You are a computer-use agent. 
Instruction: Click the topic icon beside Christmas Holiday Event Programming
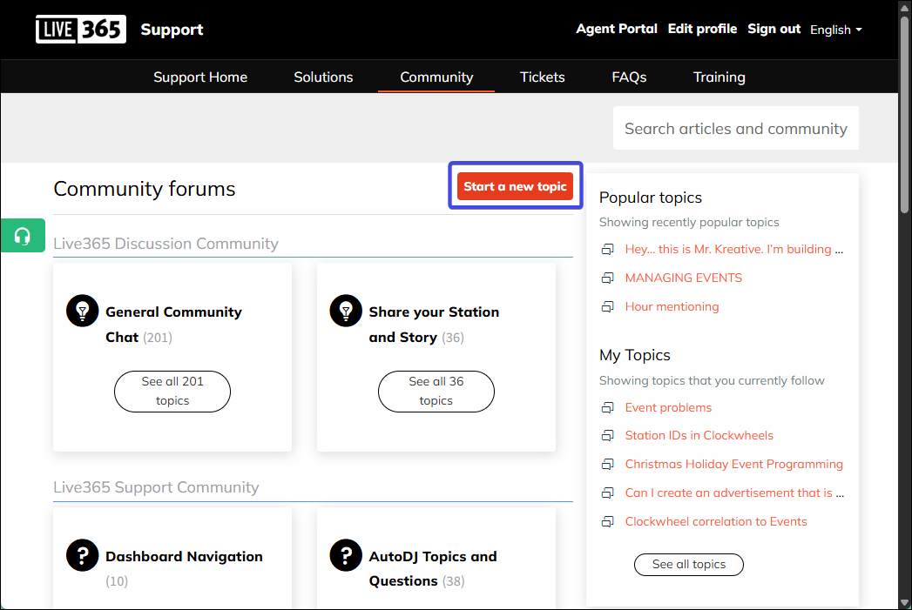tap(607, 464)
